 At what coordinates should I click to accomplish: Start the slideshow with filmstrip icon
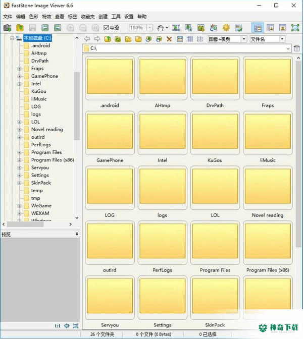pos(176,28)
